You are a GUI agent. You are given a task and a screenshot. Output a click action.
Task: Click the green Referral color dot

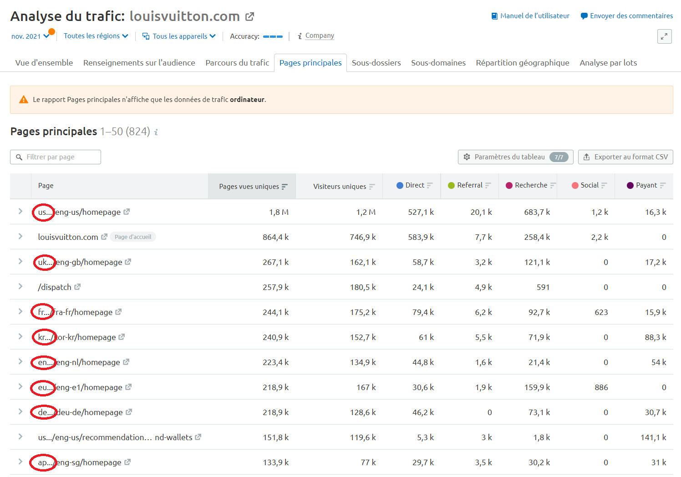point(452,185)
